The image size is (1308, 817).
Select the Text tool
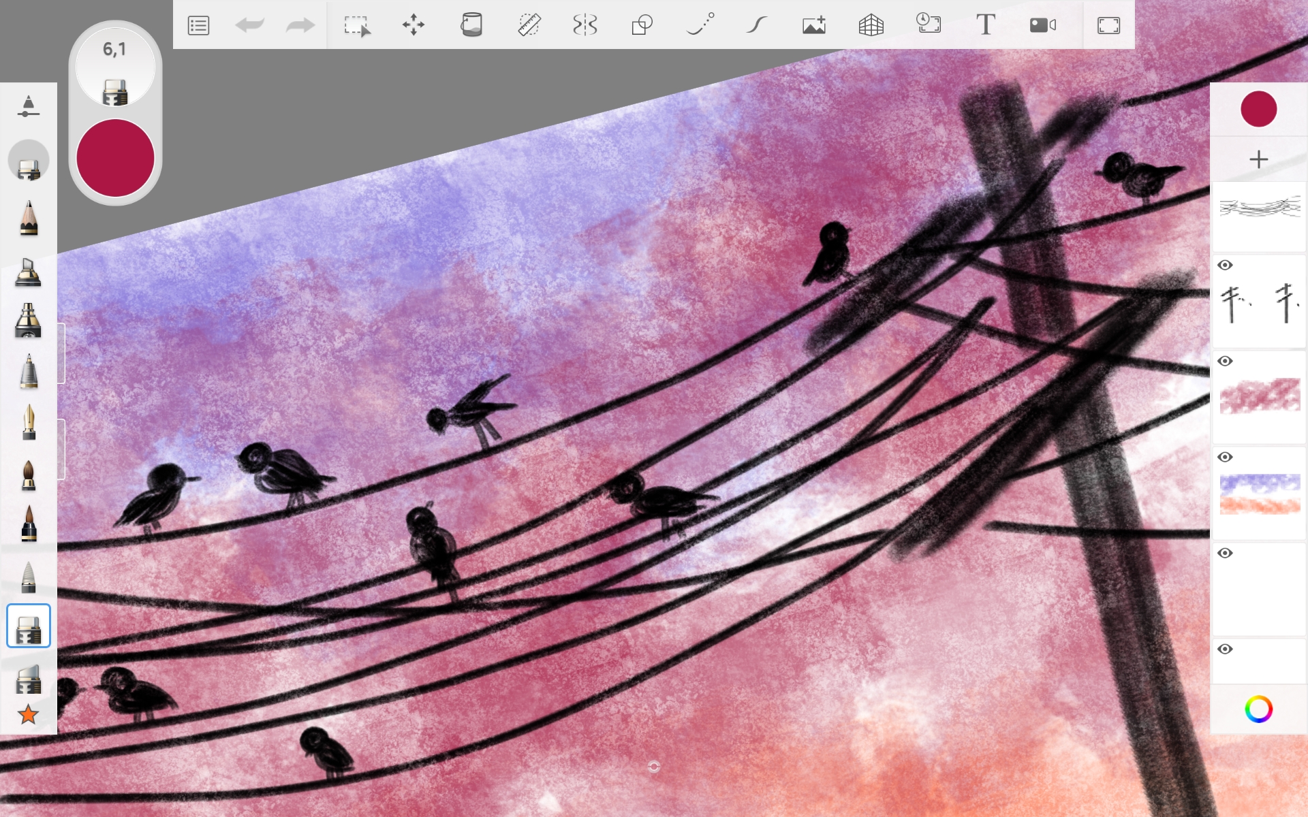coord(985,25)
